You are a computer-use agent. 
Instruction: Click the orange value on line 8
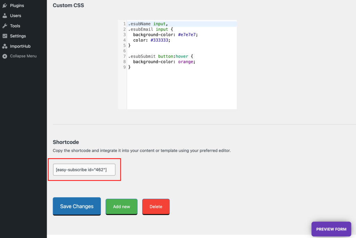coord(187,62)
